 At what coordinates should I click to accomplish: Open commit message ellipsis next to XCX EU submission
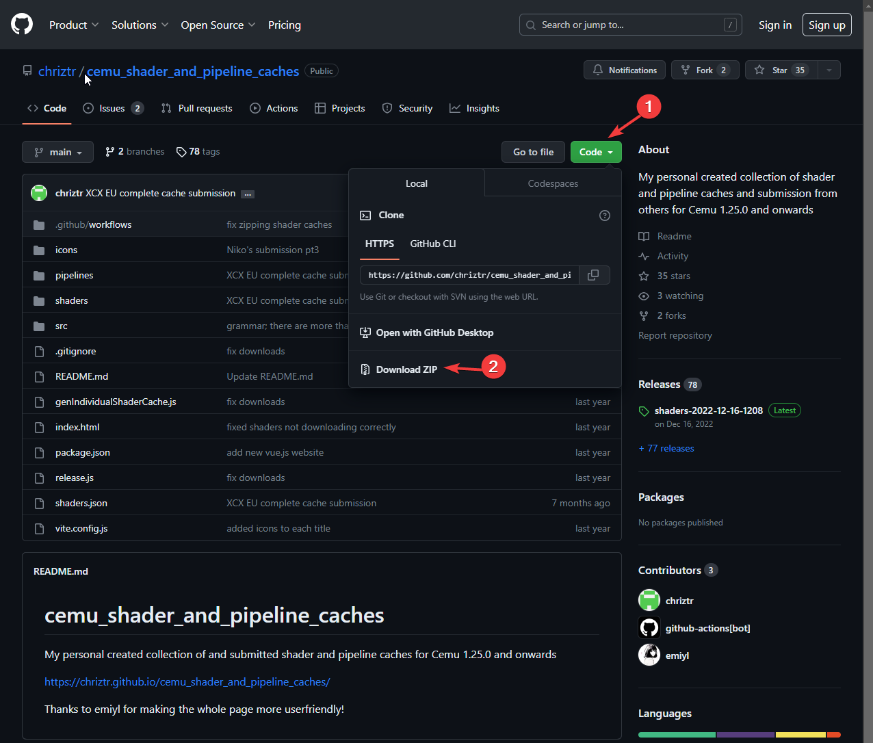(x=248, y=194)
